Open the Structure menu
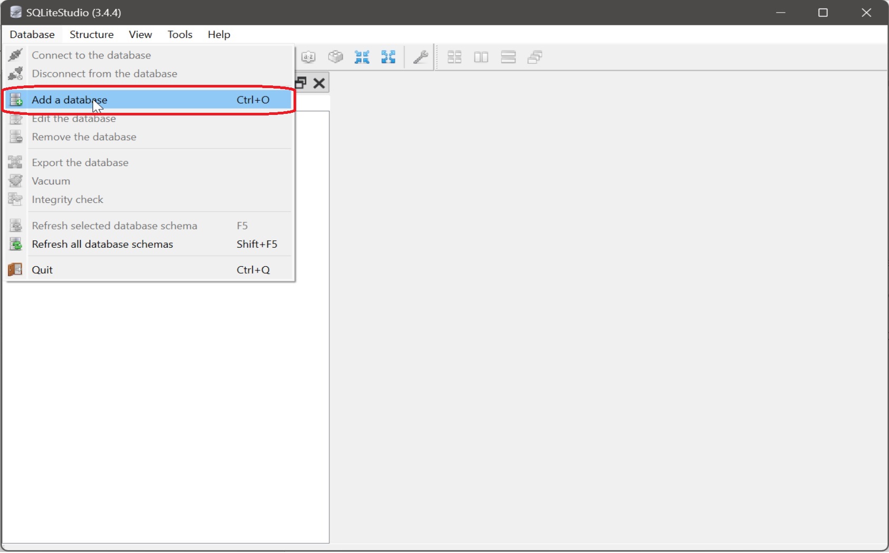This screenshot has height=553, width=889. (92, 34)
